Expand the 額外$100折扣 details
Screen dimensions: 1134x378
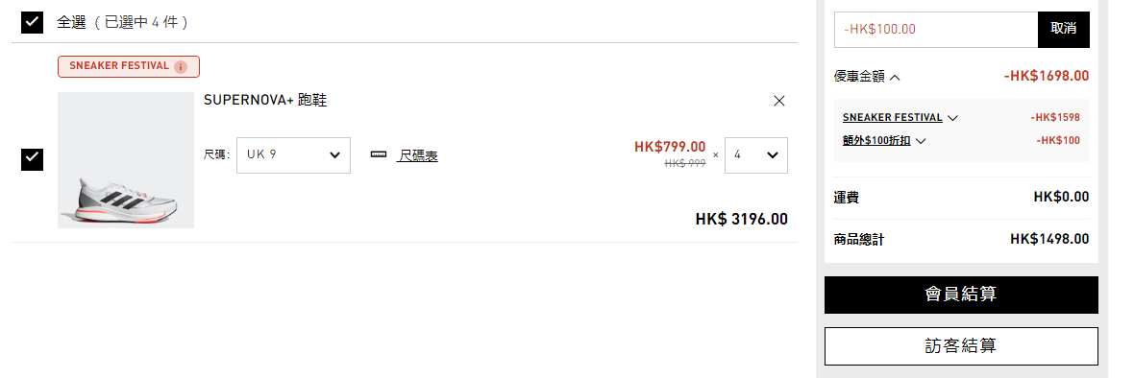920,141
